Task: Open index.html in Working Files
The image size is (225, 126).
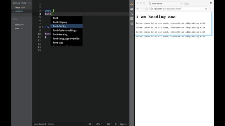Action: 20,8
